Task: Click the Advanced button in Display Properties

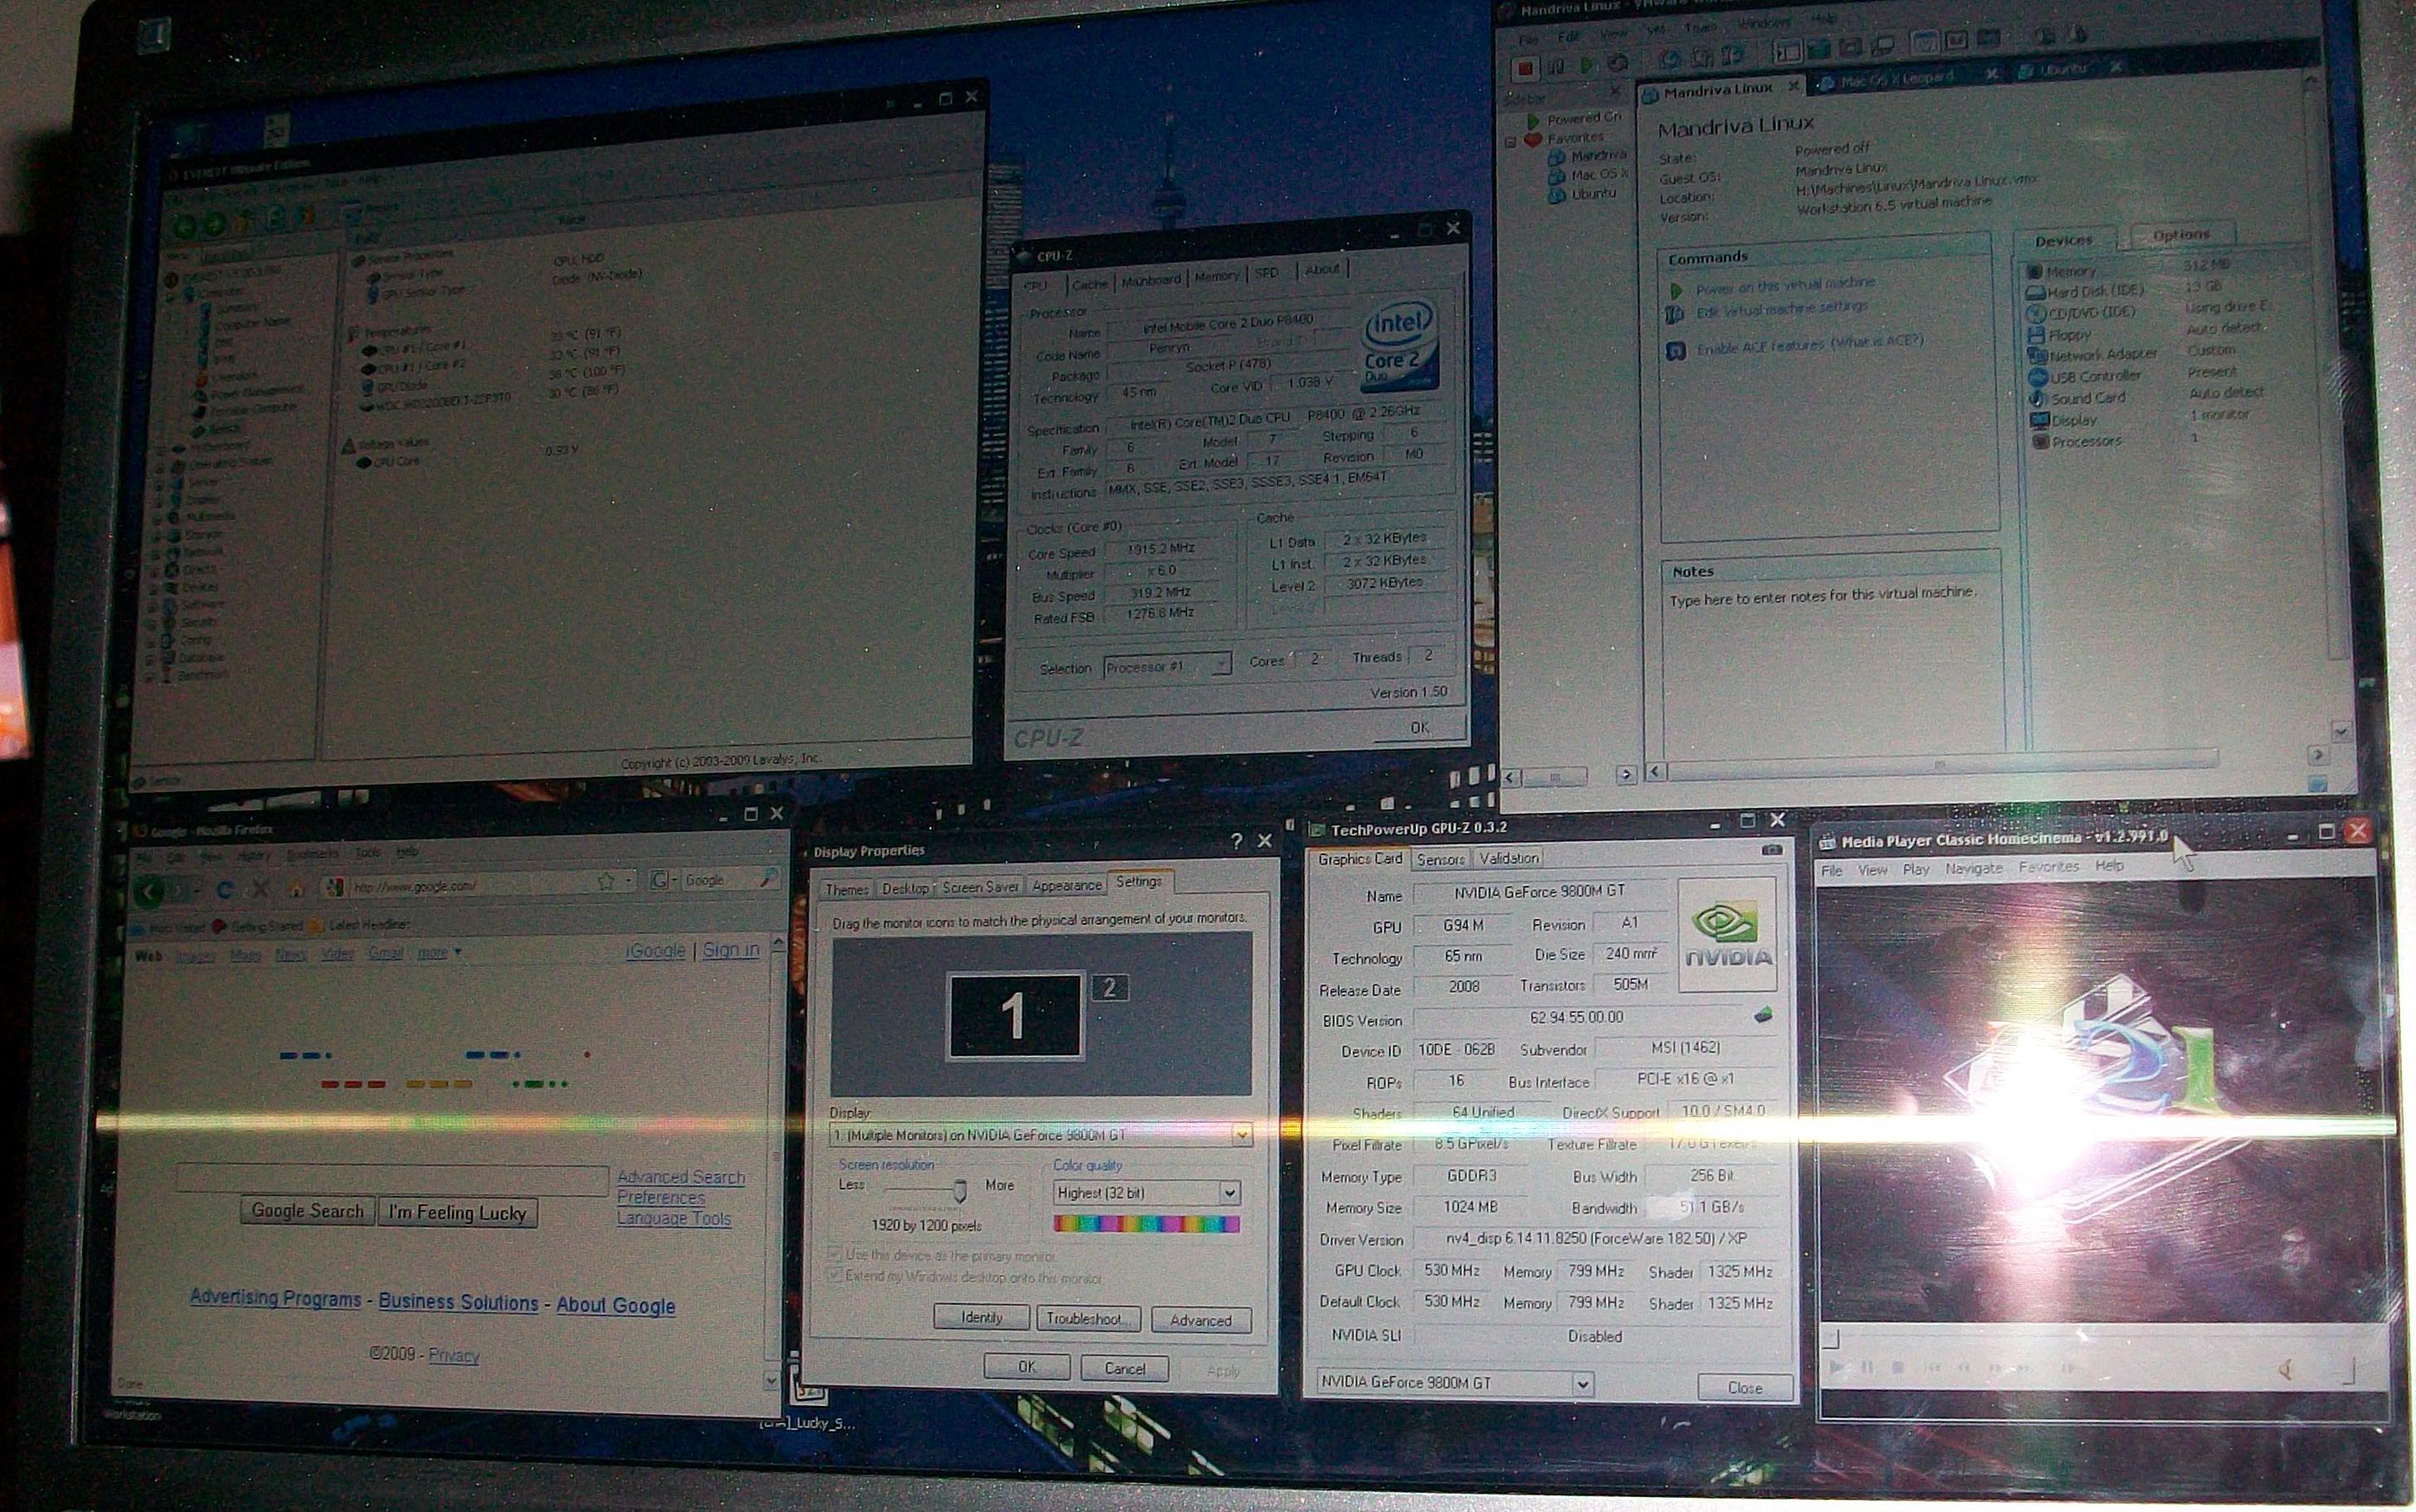Action: 1200,1320
